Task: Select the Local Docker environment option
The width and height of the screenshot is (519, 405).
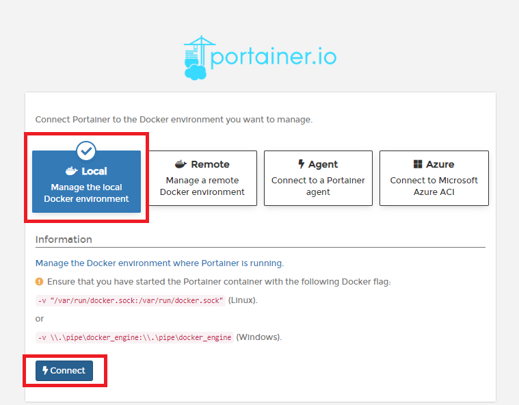Action: [x=86, y=181]
